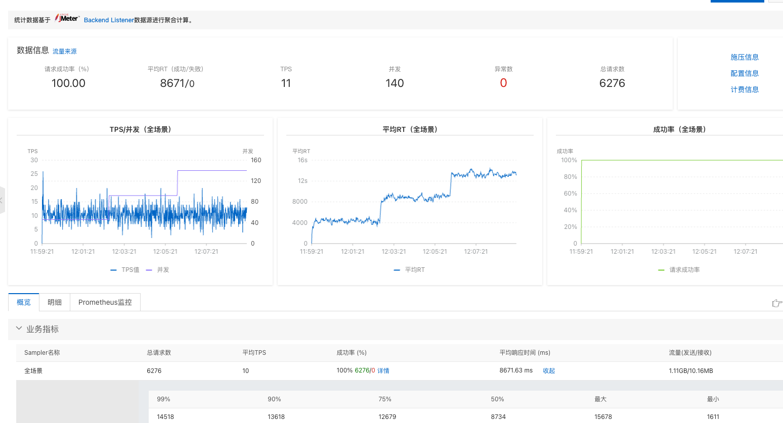This screenshot has width=783, height=423.
Task: Toggle the 请求成功率 legend series
Action: [x=679, y=270]
